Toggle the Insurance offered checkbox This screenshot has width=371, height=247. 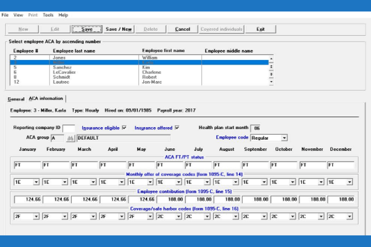pyautogui.click(x=177, y=128)
